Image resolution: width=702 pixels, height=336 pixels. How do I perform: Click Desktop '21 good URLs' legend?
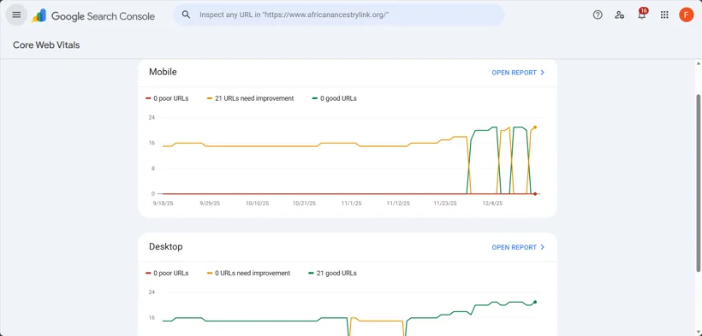[x=333, y=273]
